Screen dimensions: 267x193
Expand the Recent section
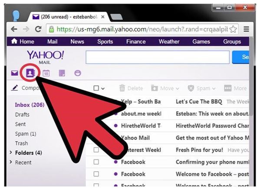11,162
